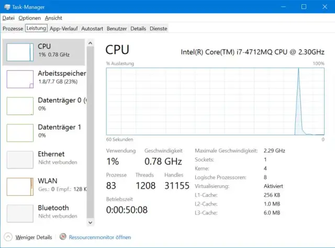Select the Bluetooth adapter icon
335x248 pixels.
20,213
